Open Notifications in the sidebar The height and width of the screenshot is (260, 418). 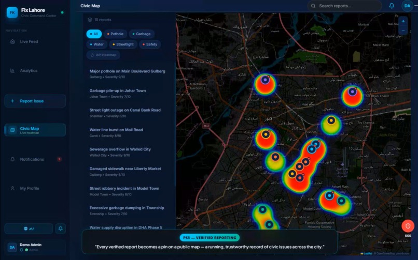35,159
